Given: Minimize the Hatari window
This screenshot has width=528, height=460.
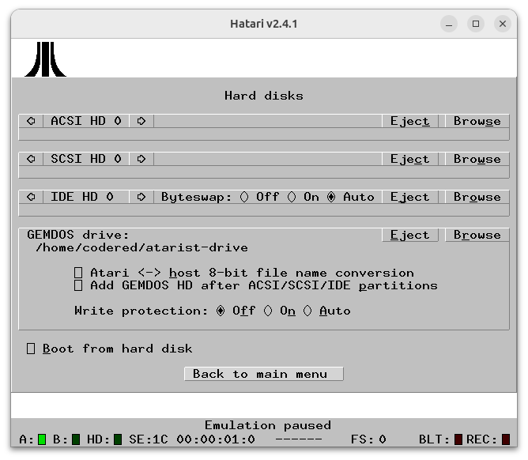Looking at the screenshot, I should click(449, 24).
